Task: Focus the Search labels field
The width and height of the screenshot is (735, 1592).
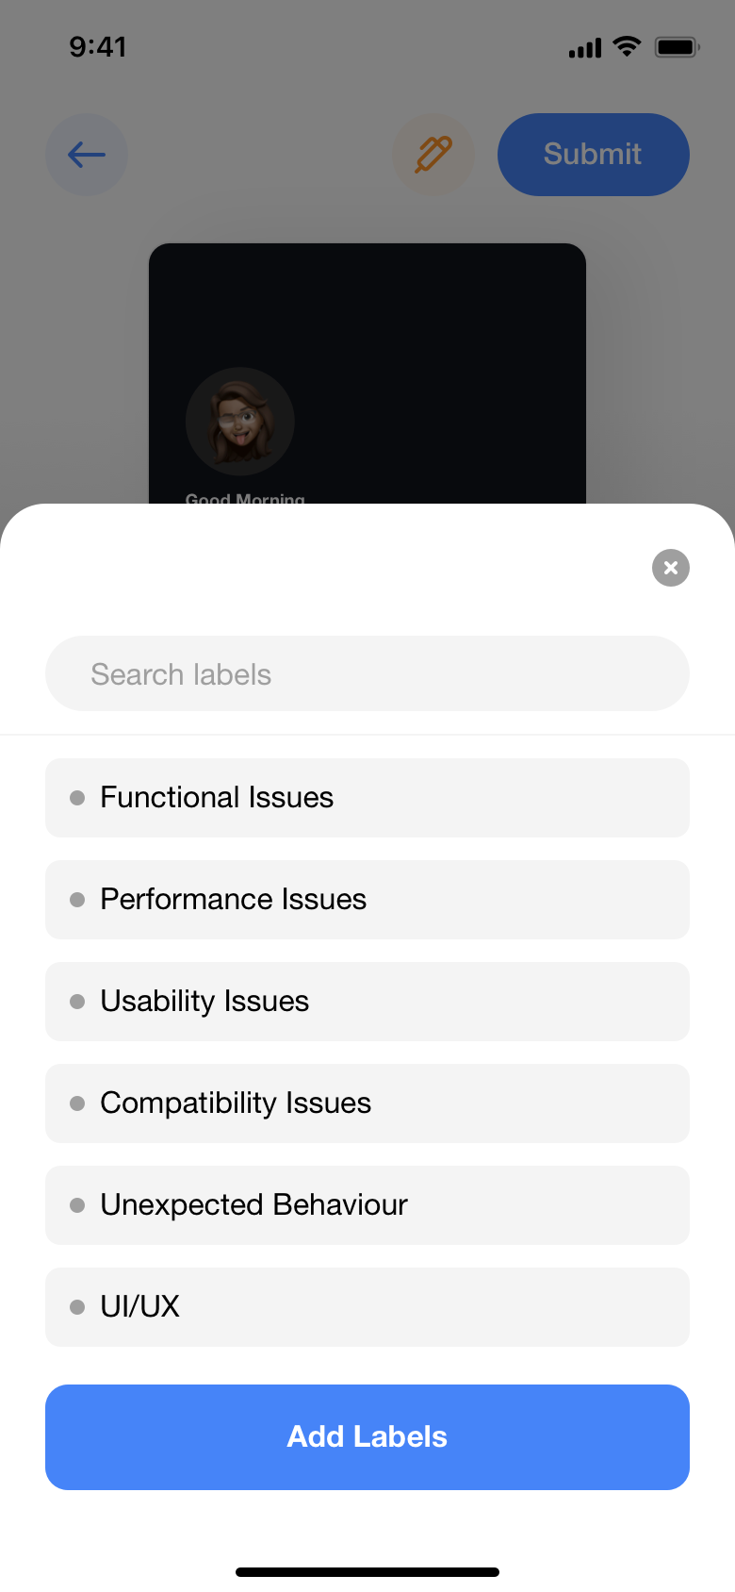Action: pyautogui.click(x=367, y=674)
